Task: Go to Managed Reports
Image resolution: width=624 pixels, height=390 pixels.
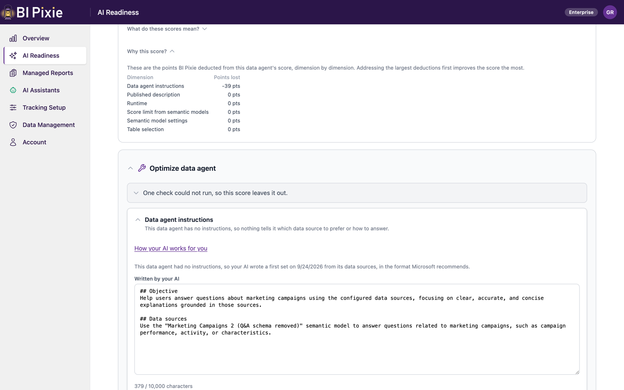Action: 45,73
